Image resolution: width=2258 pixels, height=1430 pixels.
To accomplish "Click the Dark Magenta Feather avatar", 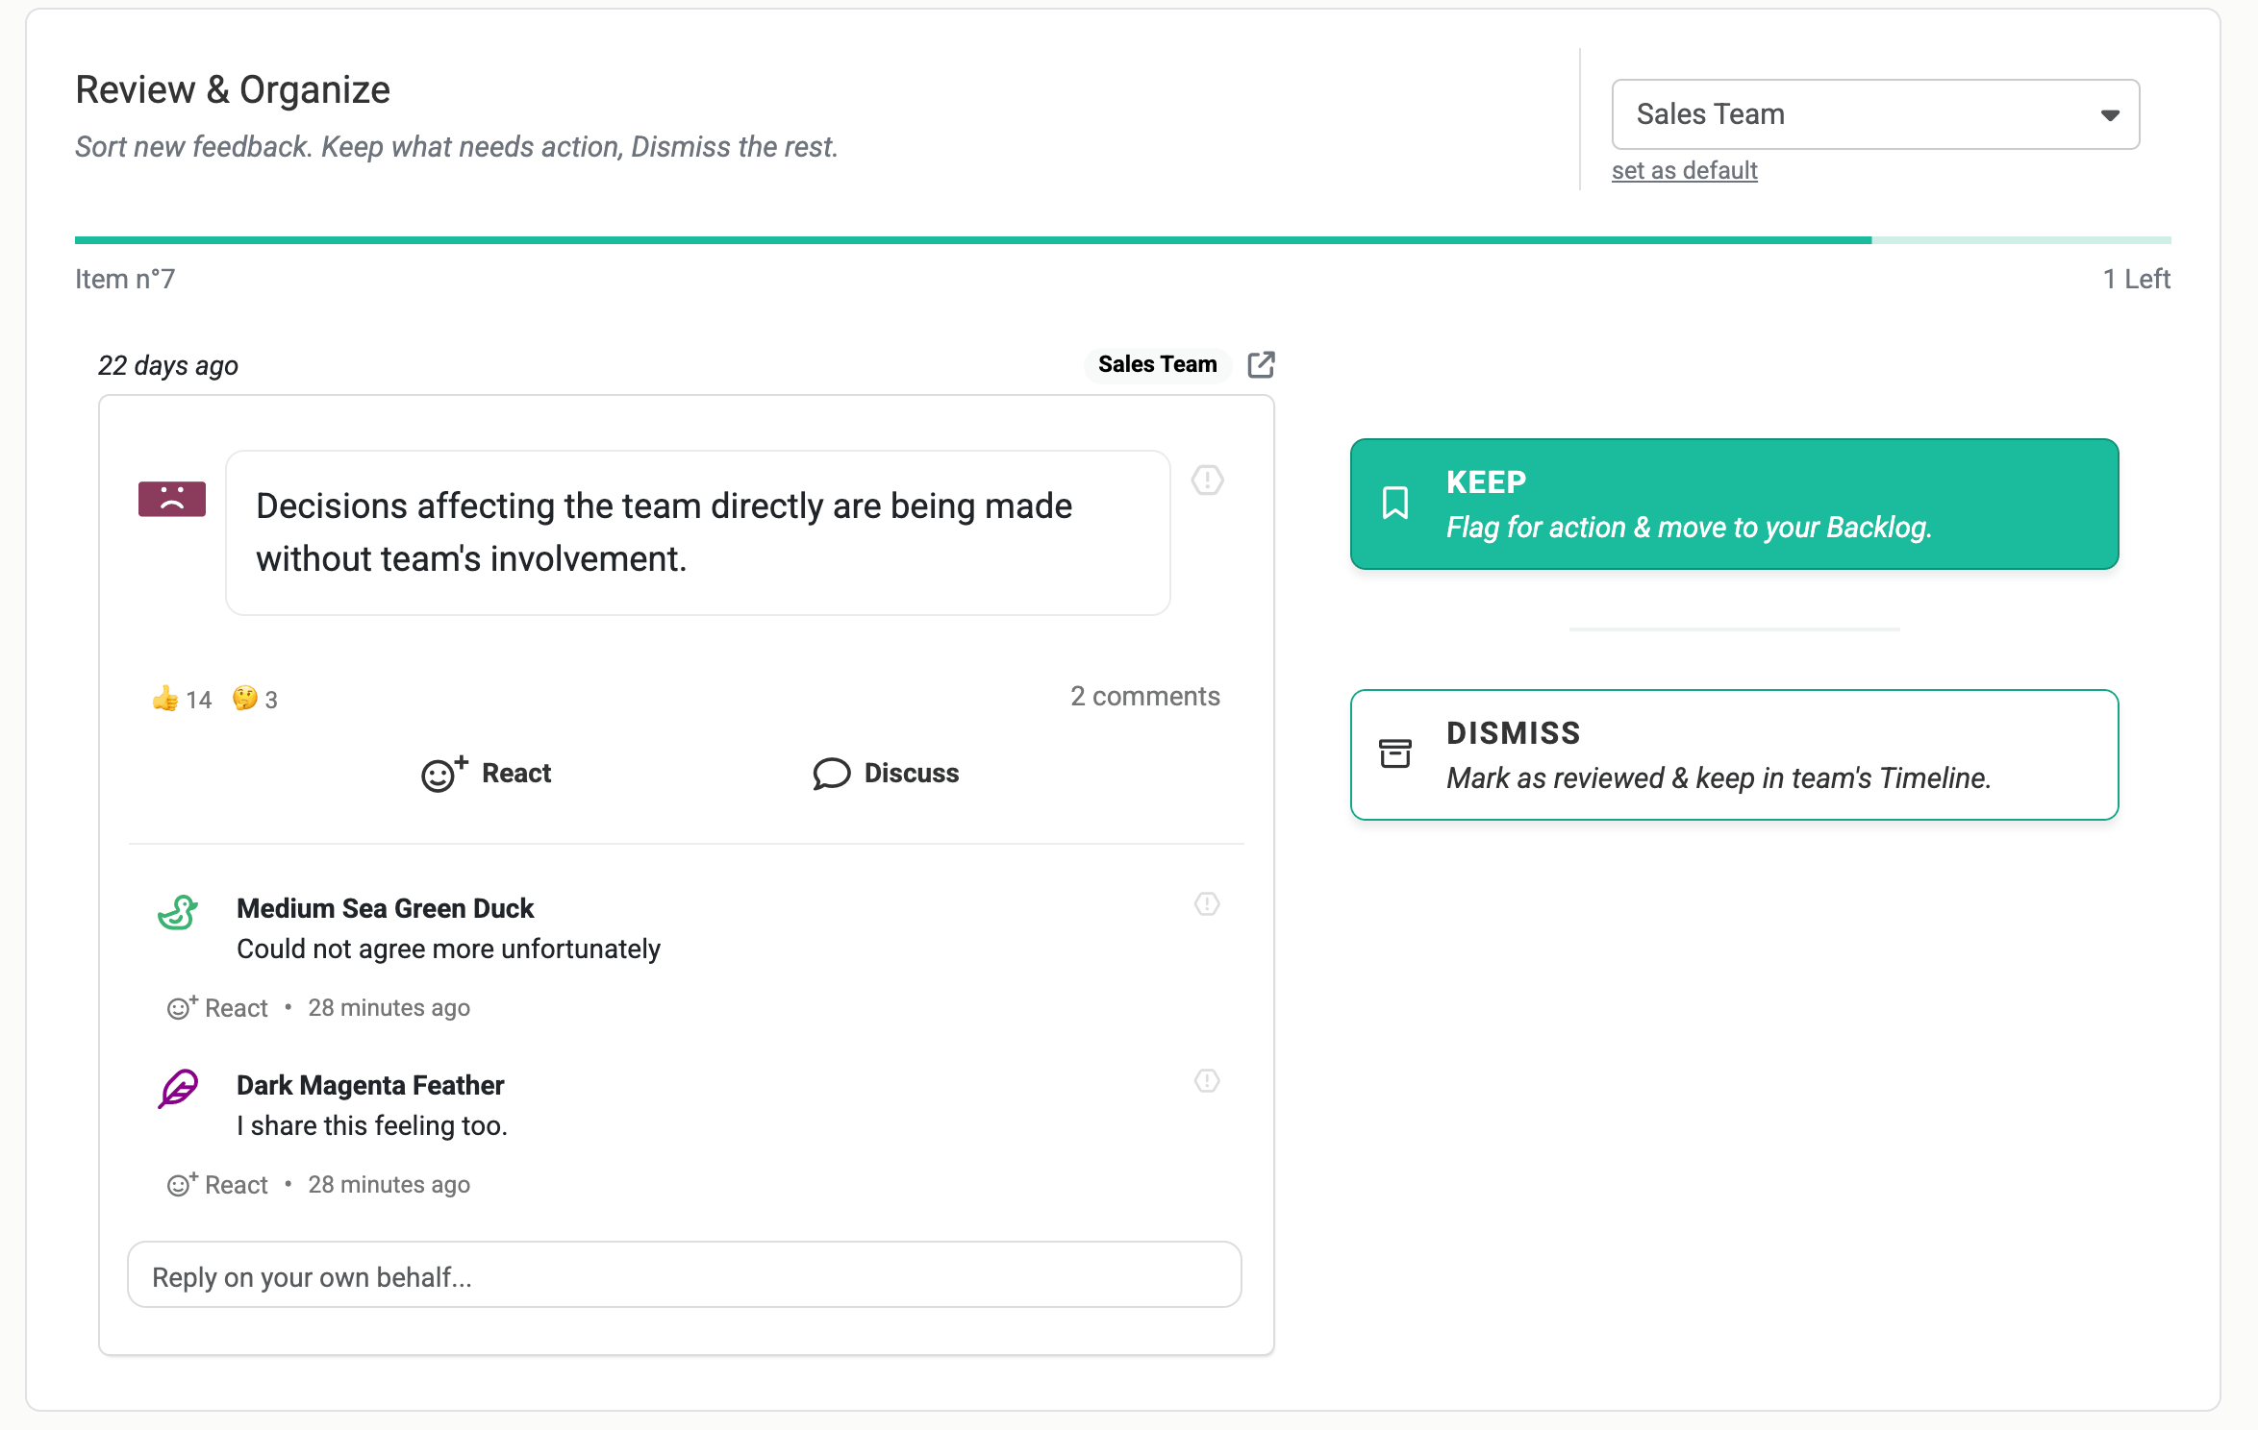I will click(x=178, y=1089).
